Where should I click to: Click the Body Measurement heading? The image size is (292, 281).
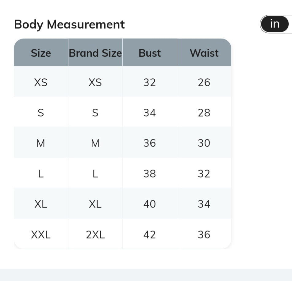tap(69, 24)
